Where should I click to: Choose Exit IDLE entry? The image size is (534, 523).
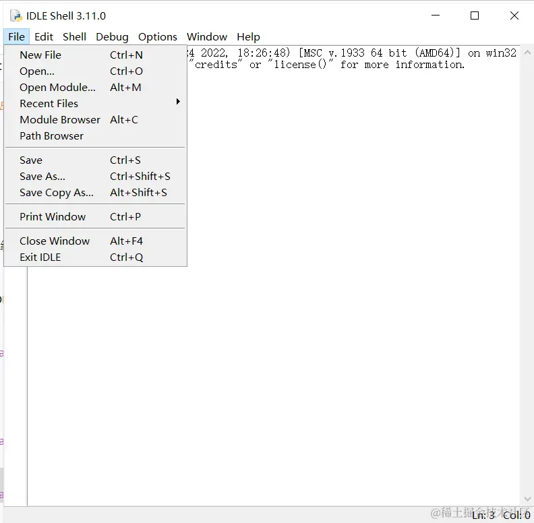tap(95, 257)
